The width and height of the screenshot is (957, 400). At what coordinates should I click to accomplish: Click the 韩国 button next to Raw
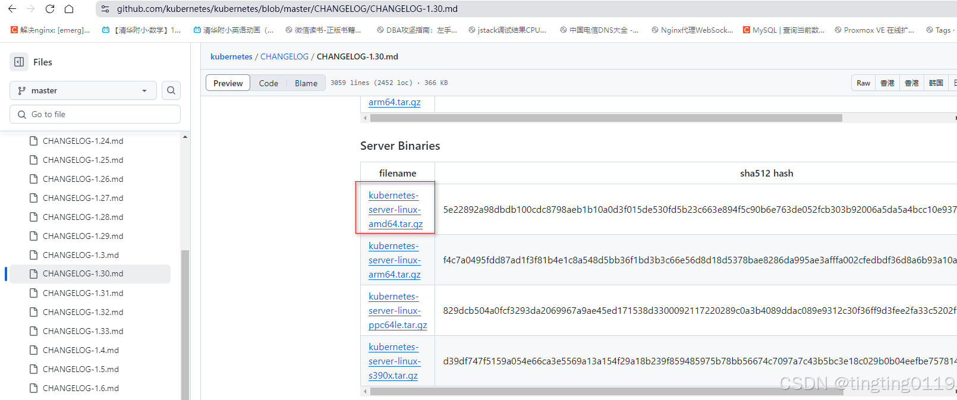coord(936,83)
